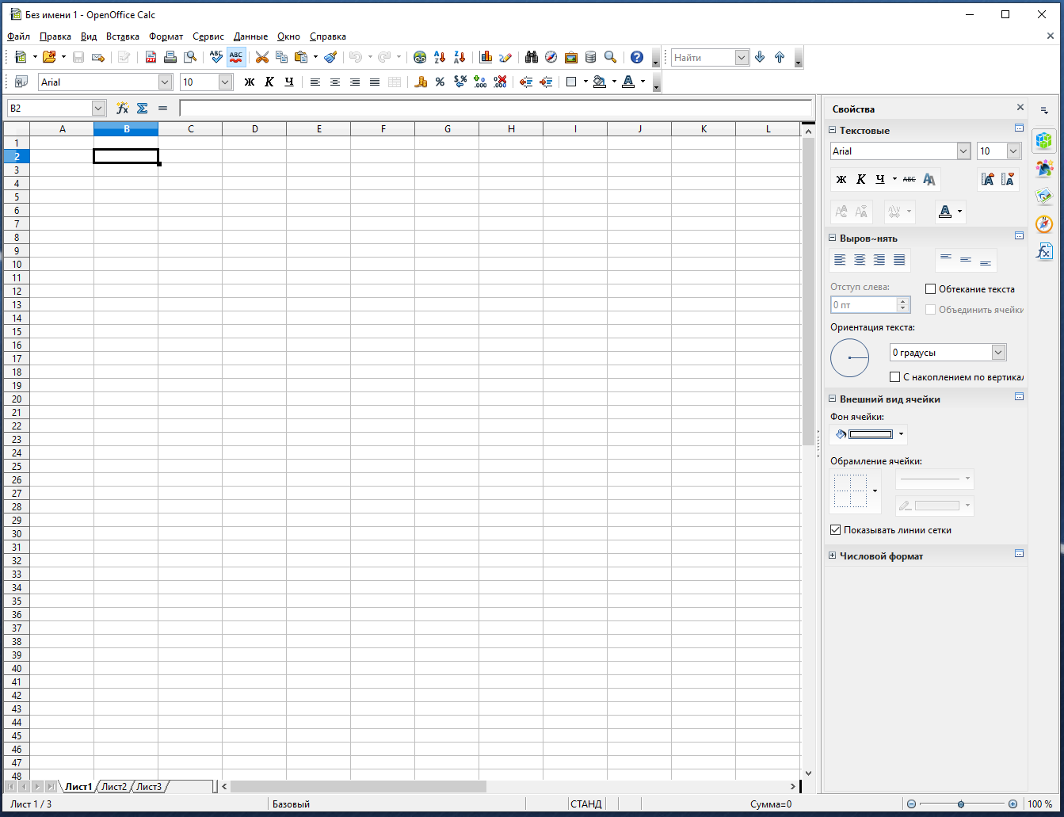Toggle Bold Ж in formatting toolbar
The height and width of the screenshot is (817, 1064).
point(250,82)
